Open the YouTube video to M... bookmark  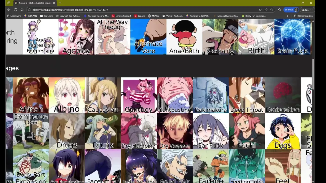96,16
